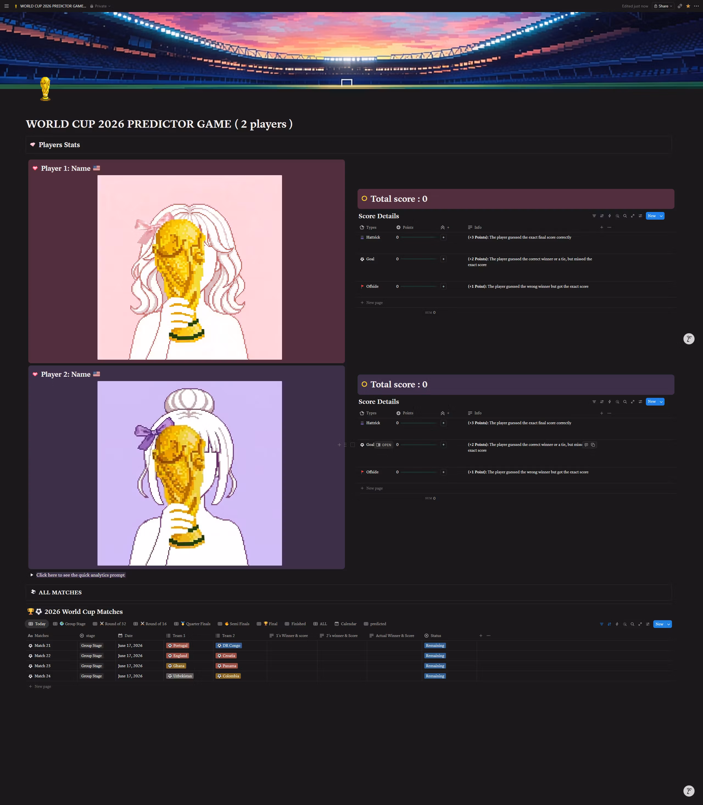Open the Match 21 row
The image size is (703, 805).
42,645
